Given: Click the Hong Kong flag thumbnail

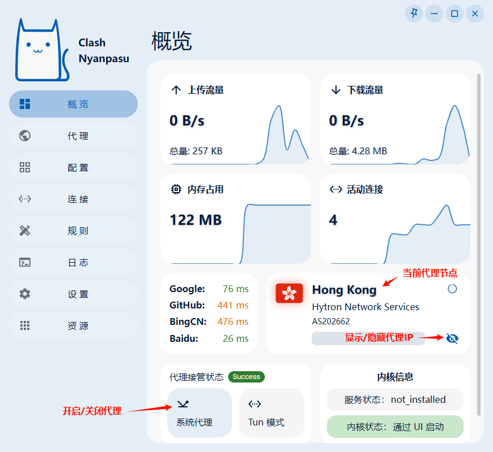Looking at the screenshot, I should tap(290, 293).
